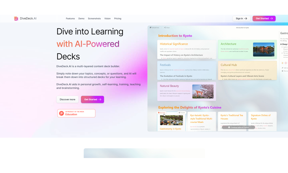288x173 pixels.
Task: Click the Share icon in the demo
Action: coord(165,28)
